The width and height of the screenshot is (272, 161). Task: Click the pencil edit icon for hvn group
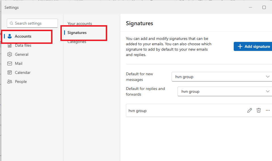pyautogui.click(x=249, y=110)
